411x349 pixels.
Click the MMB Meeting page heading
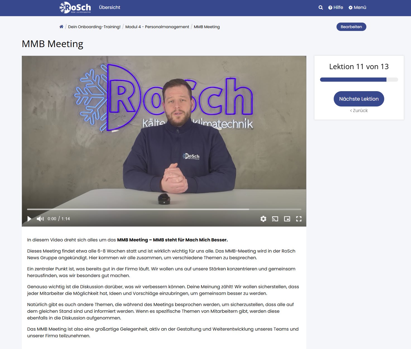(52, 44)
